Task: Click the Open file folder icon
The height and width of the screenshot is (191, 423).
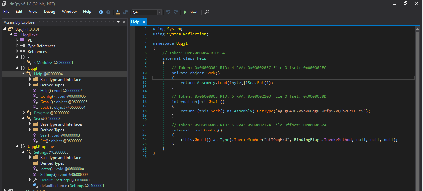Action: click(118, 12)
